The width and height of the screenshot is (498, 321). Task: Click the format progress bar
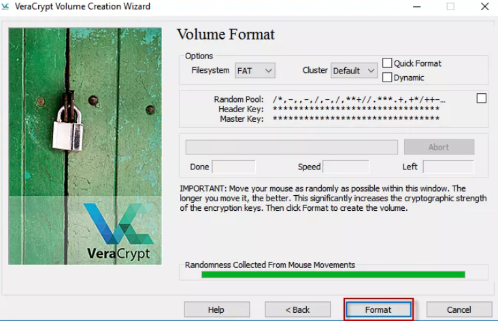click(x=292, y=148)
